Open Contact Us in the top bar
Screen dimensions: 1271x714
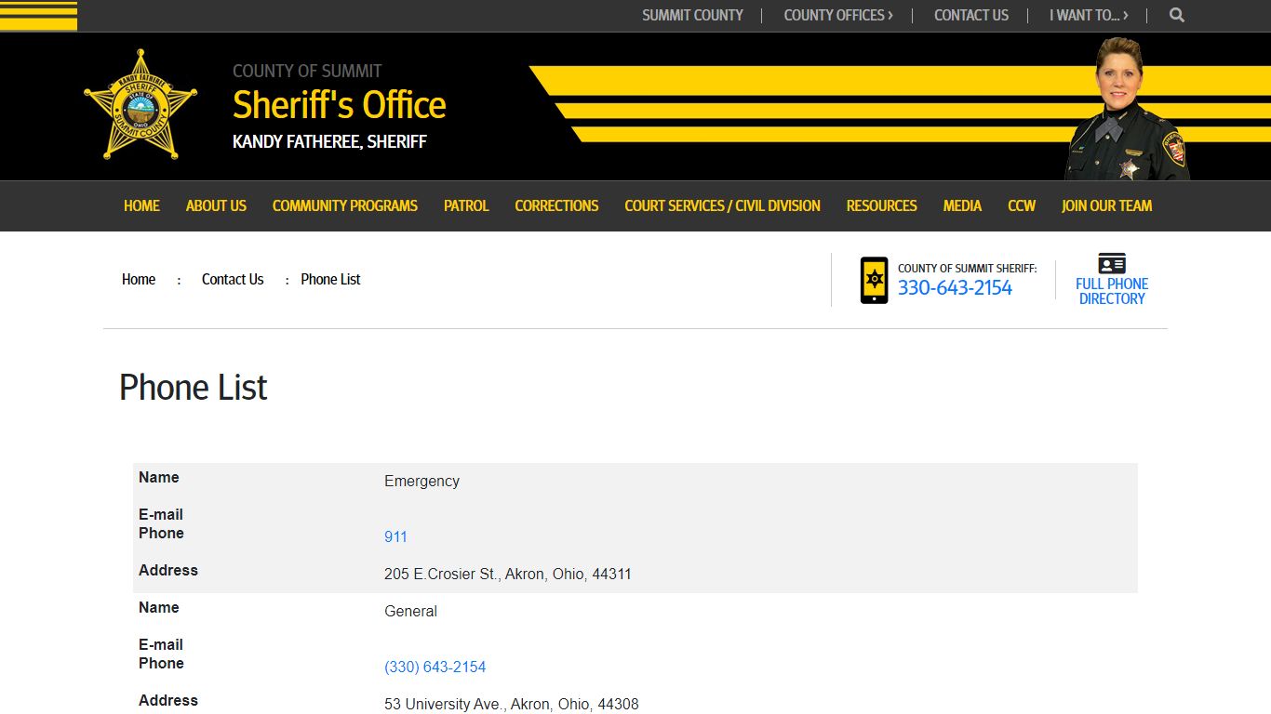(971, 15)
